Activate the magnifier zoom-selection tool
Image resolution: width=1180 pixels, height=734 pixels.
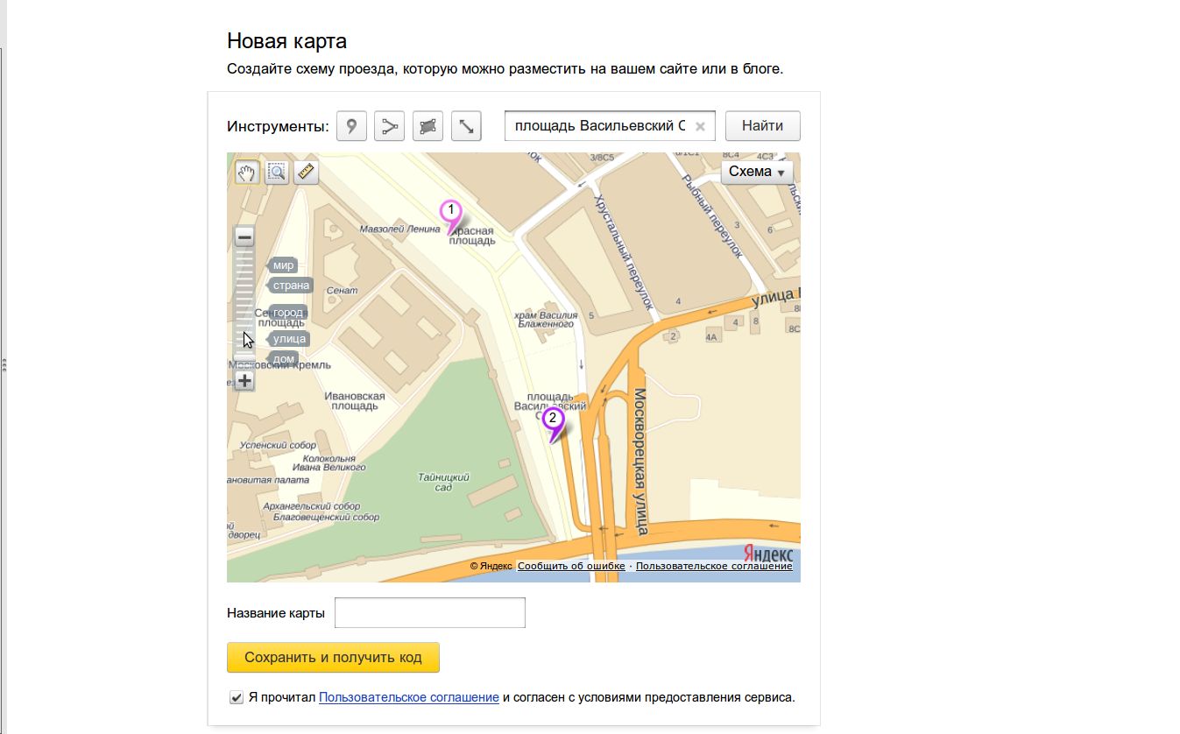click(277, 173)
